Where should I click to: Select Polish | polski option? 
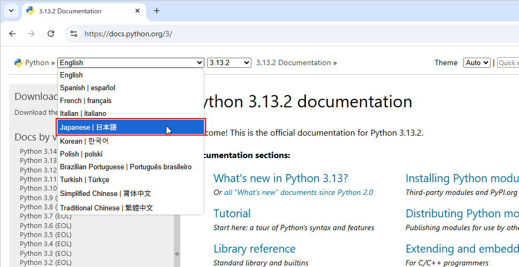click(131, 154)
